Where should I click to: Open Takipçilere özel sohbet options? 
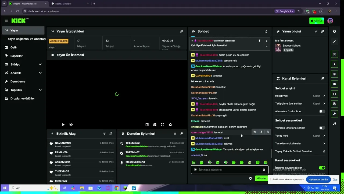(x=300, y=104)
